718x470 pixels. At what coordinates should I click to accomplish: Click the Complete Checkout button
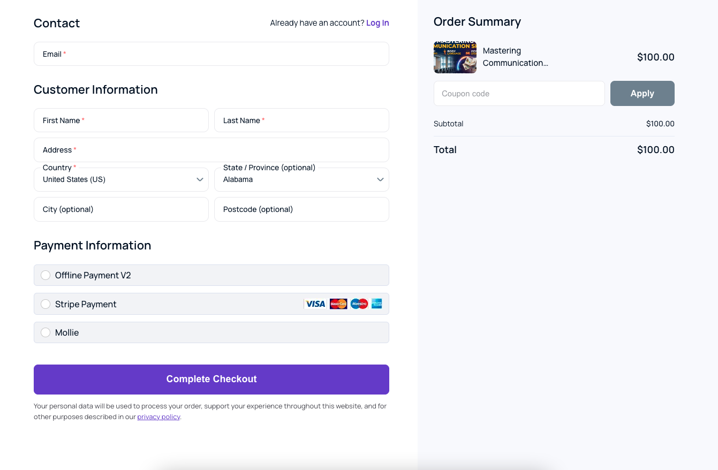tap(211, 380)
